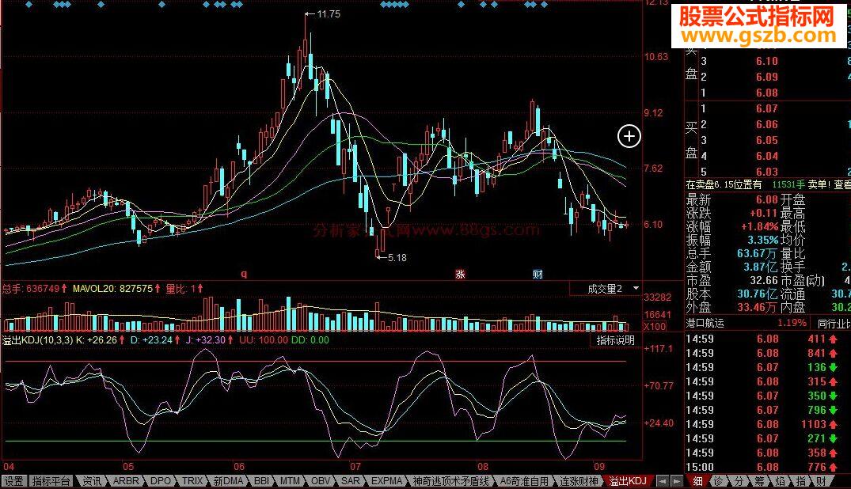The image size is (851, 489).
Task: Select the BBI indicator tab
Action: (x=261, y=481)
